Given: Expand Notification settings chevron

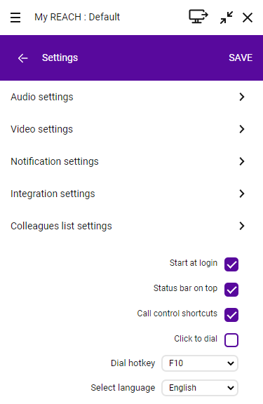Looking at the screenshot, I should pos(242,161).
